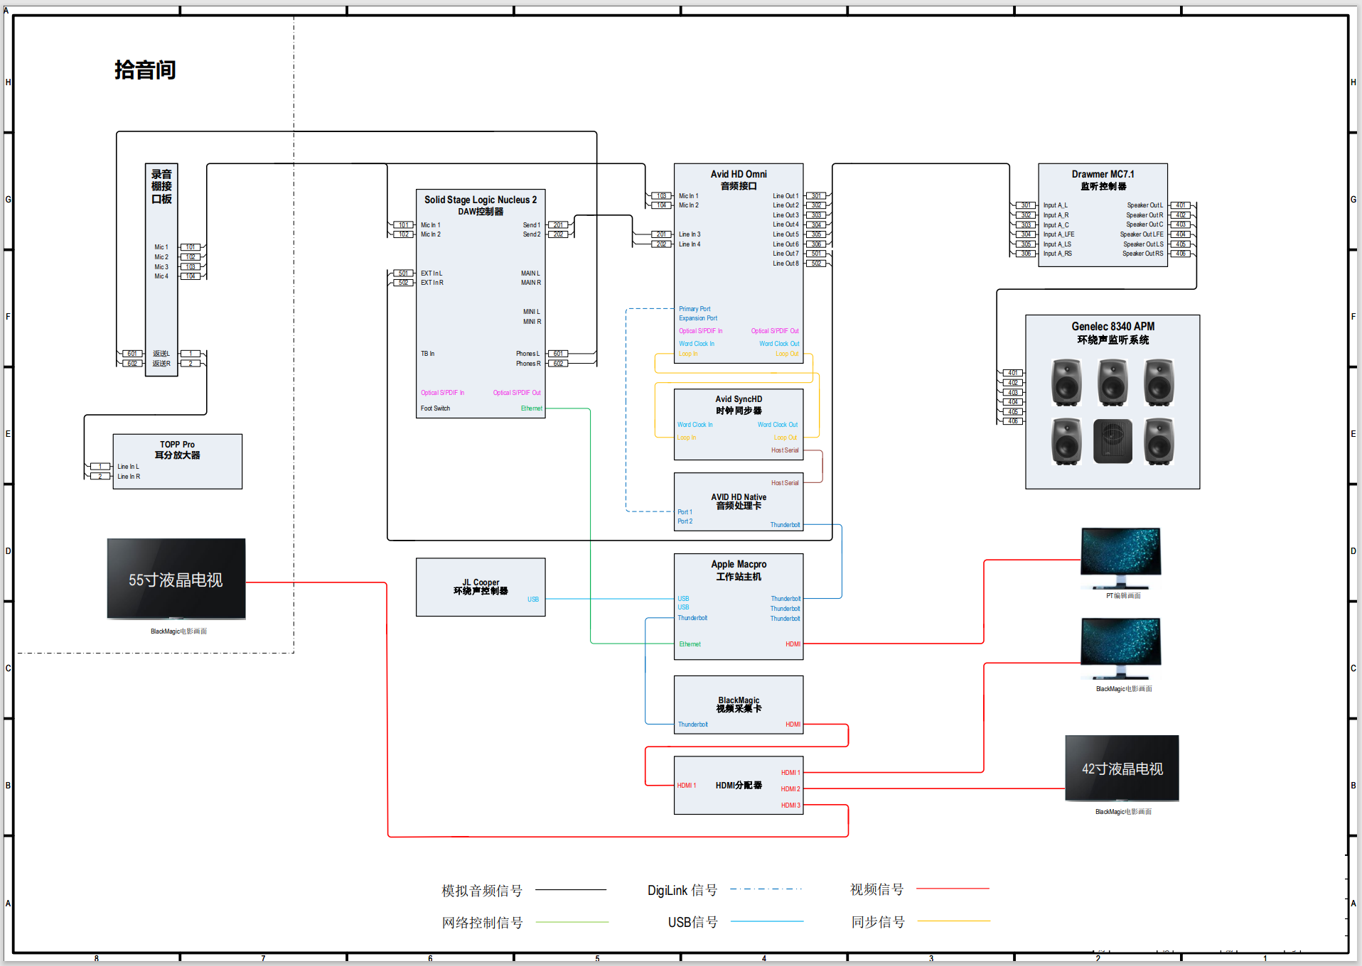Select the Drawmer MC7.1 监听控制器 title
This screenshot has width=1362, height=966.
[1103, 180]
